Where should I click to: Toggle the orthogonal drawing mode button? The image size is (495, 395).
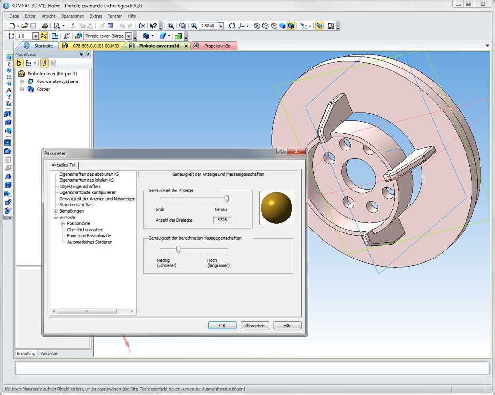(44, 36)
